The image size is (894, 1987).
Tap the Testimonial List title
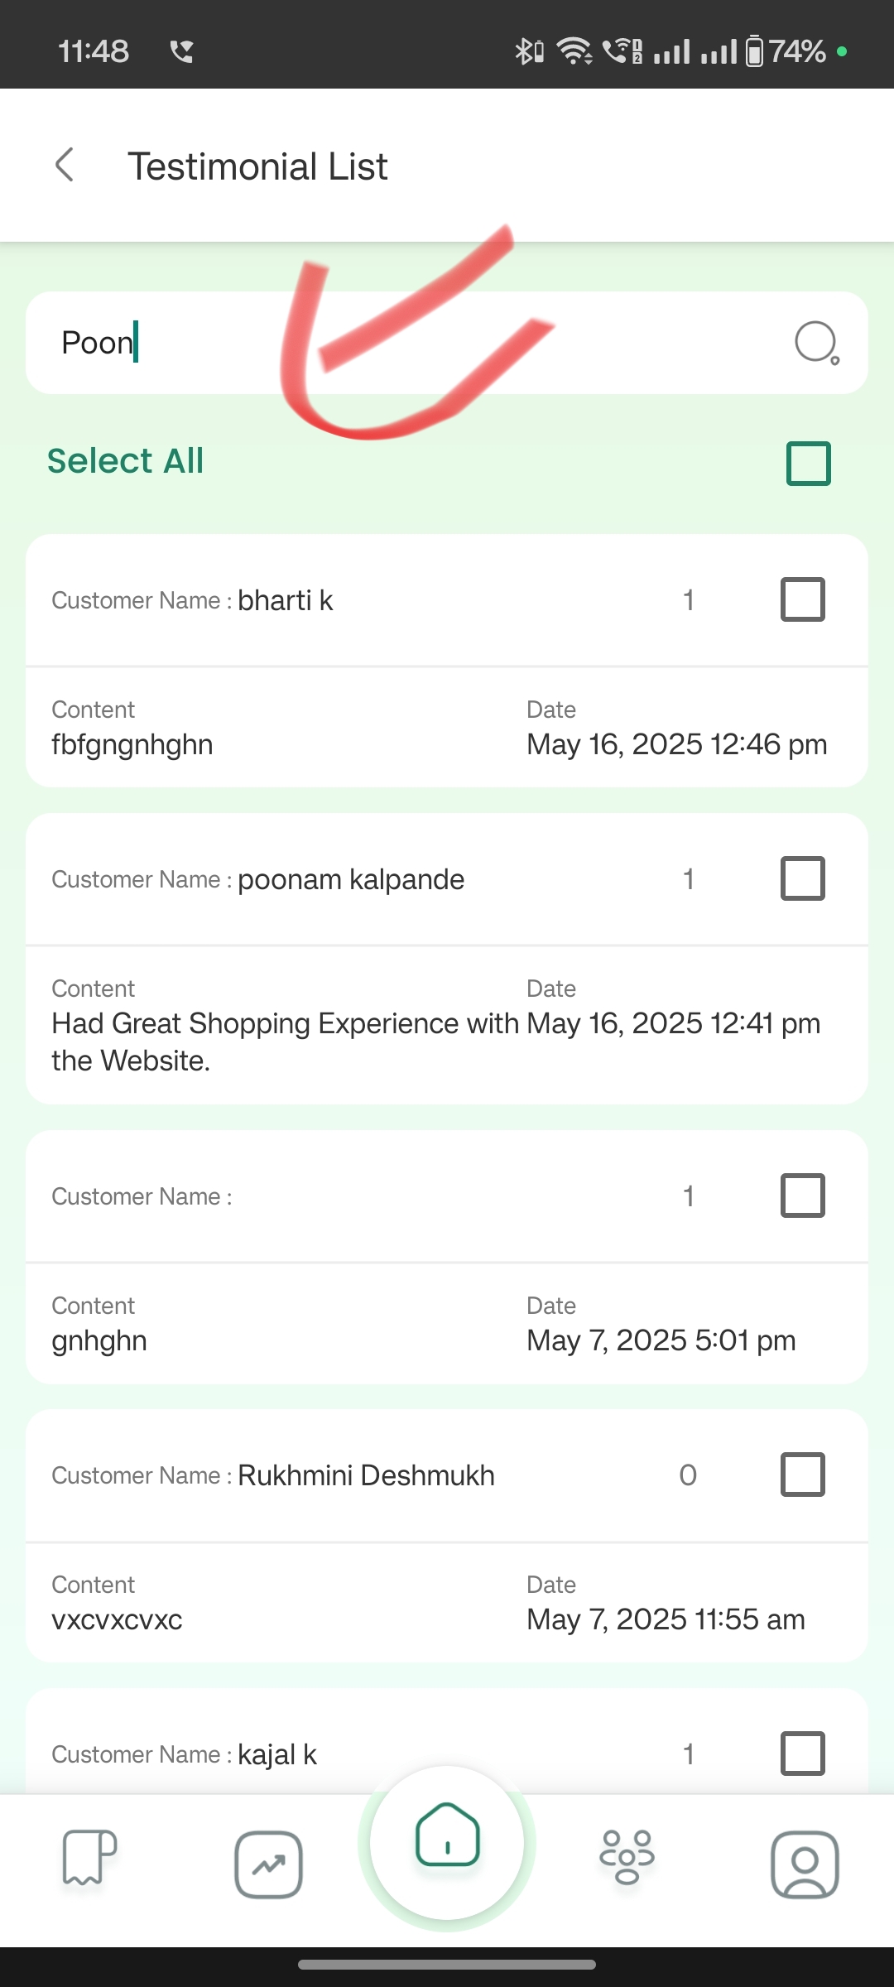point(257,166)
